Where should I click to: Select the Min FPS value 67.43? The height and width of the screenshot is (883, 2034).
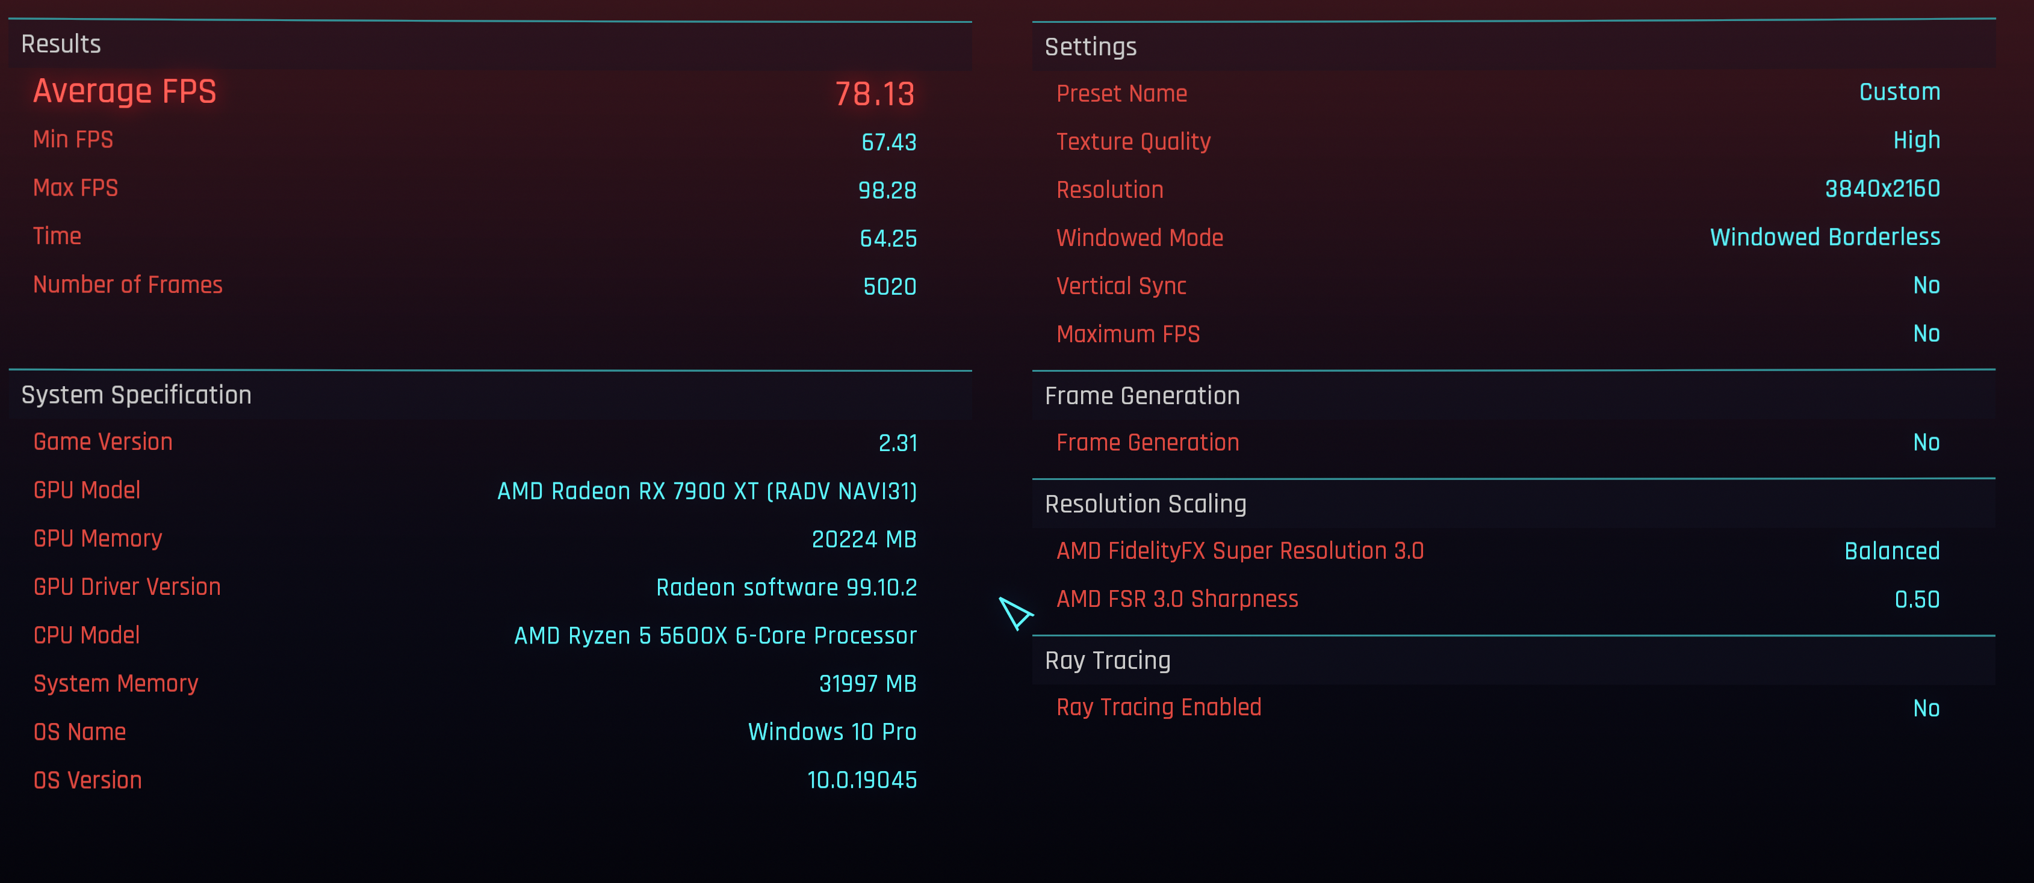click(x=888, y=142)
